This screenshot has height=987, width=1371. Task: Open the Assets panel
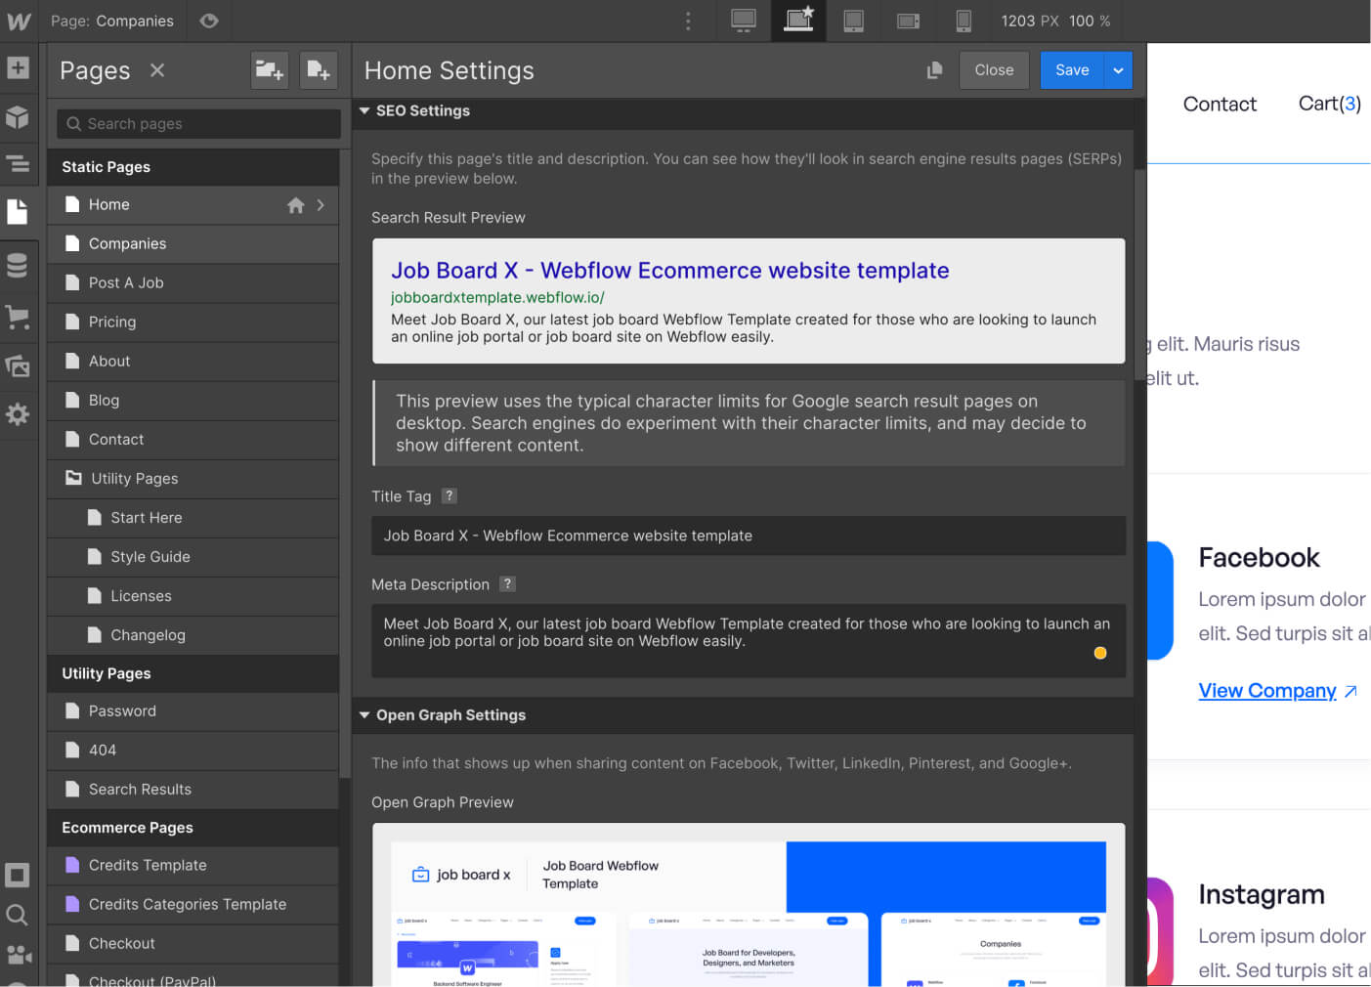[x=18, y=365]
